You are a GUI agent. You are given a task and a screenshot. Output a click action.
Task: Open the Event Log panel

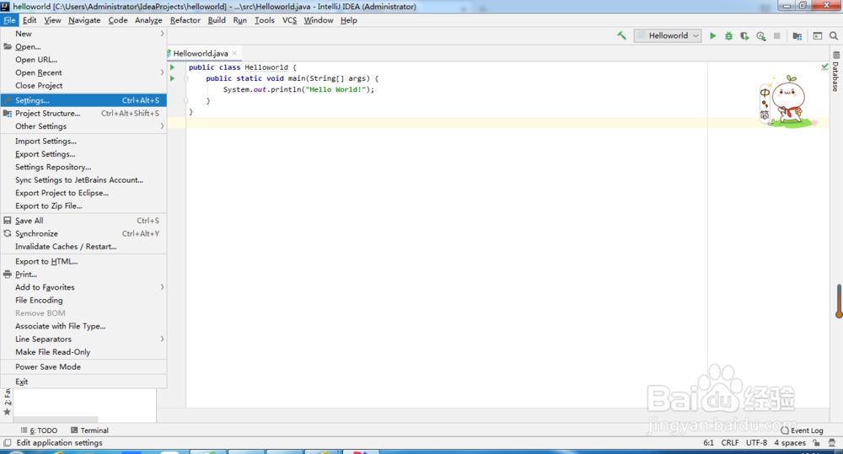pos(803,430)
